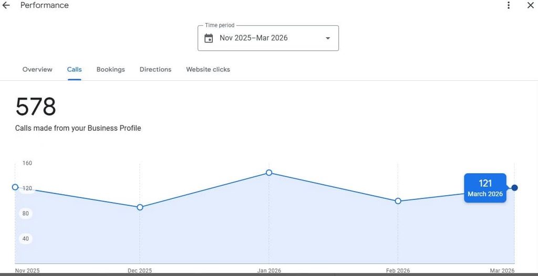Click the Jan 2026 peak data point
The image size is (538, 276).
pyautogui.click(x=269, y=173)
